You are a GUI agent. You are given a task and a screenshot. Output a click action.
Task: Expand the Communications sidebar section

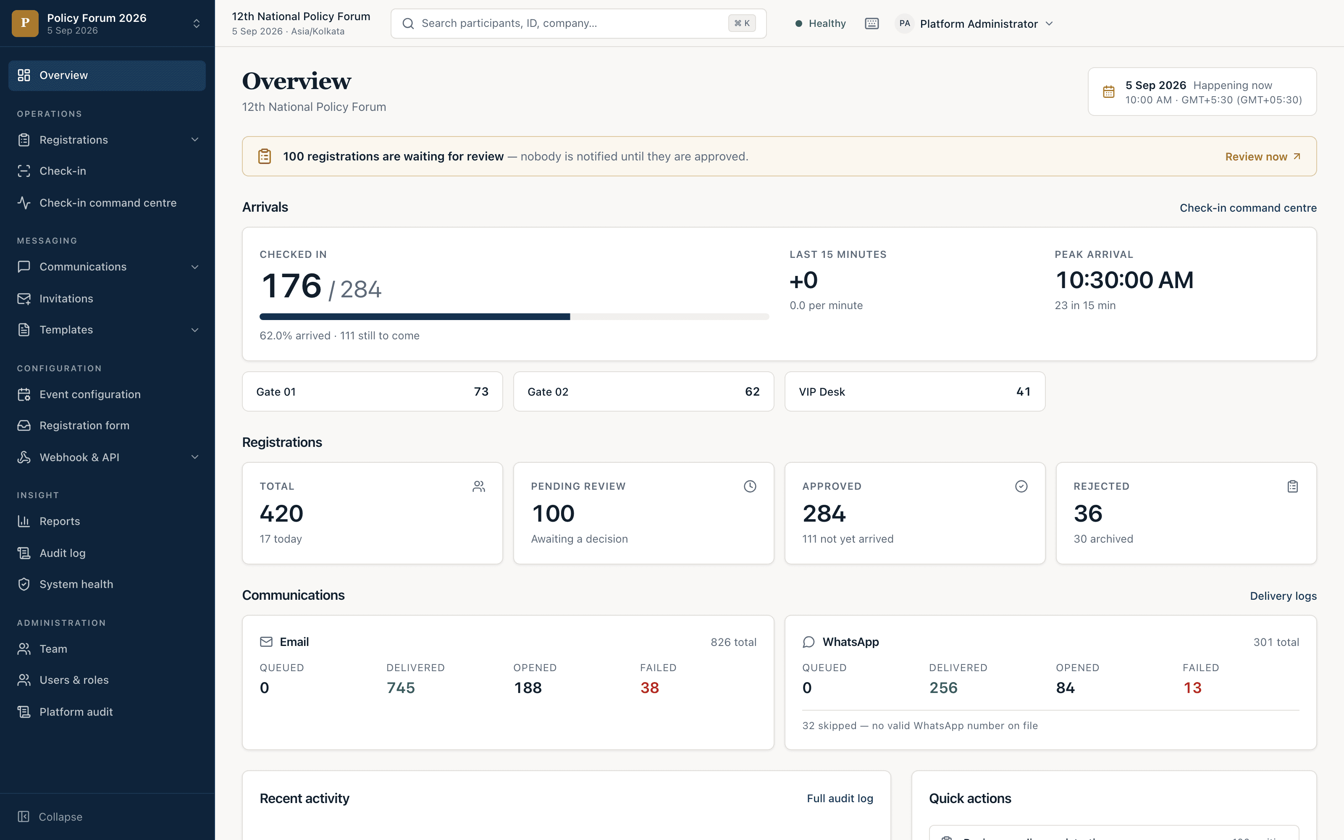point(194,267)
